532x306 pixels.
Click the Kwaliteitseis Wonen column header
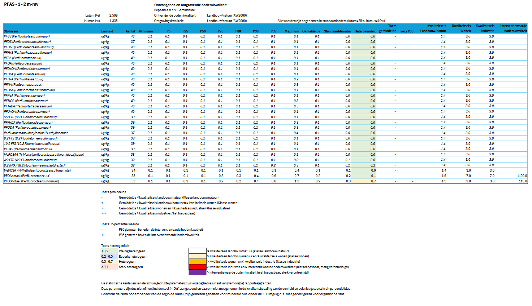(x=461, y=28)
